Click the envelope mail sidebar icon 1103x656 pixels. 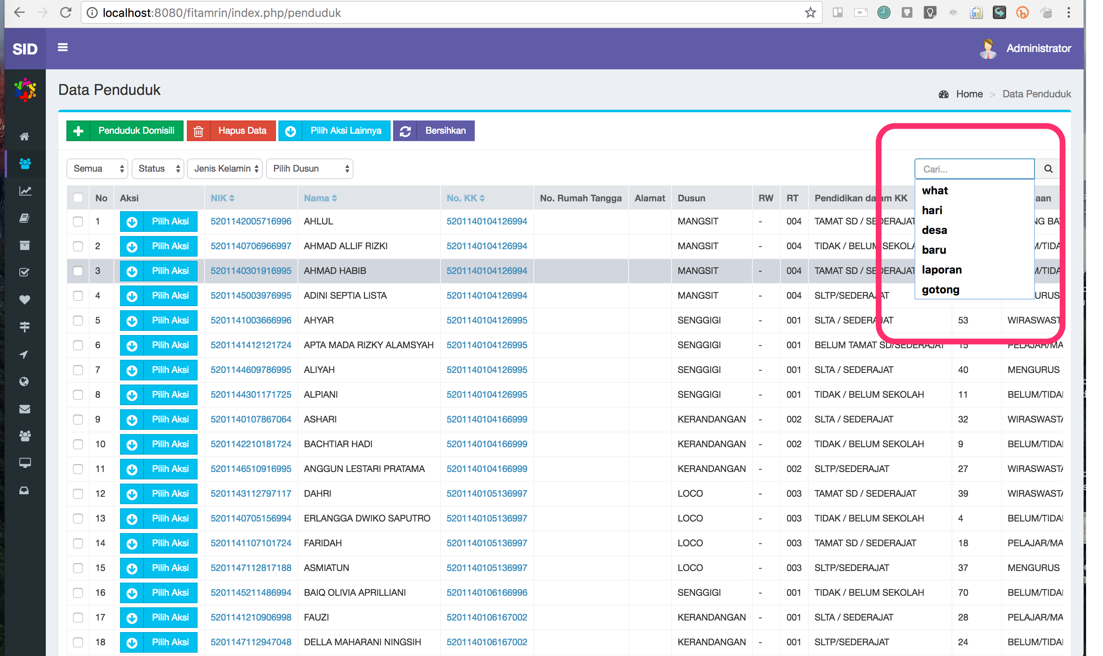tap(25, 409)
